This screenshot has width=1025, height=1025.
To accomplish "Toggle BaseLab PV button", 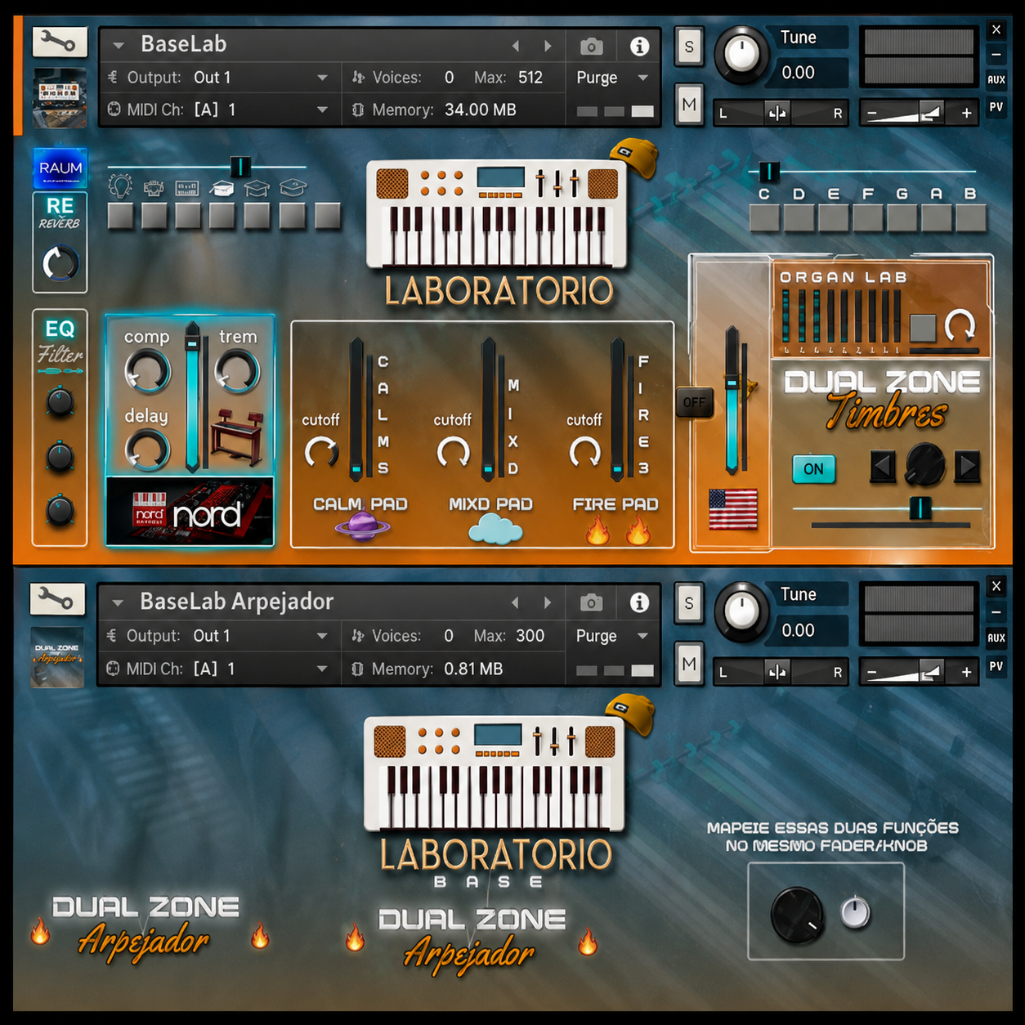I will click(996, 107).
